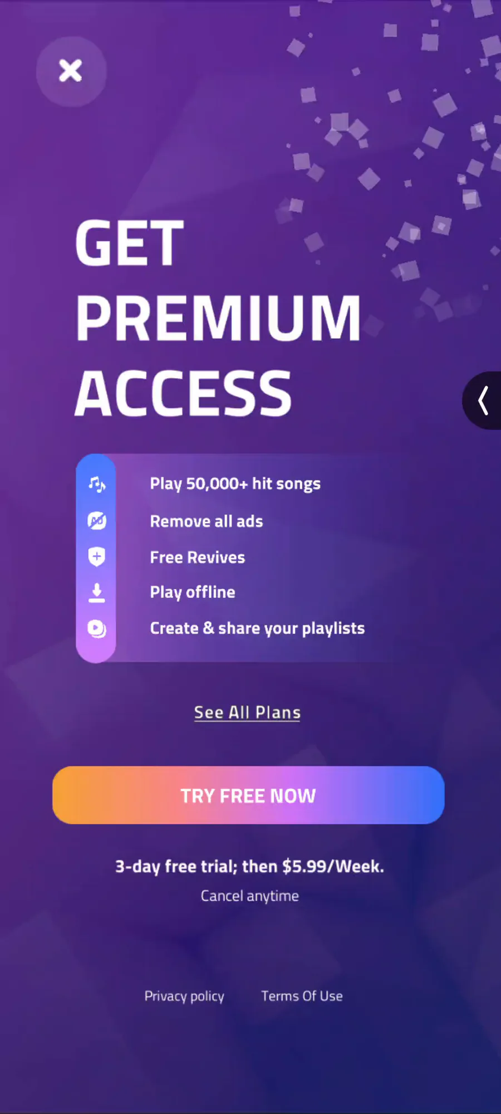Viewport: 501px width, 1114px height.
Task: Select Play offline feature line
Action: point(193,592)
